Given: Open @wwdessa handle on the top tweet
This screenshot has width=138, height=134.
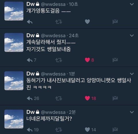Looking at the screenshot, I should tap(53, 4).
